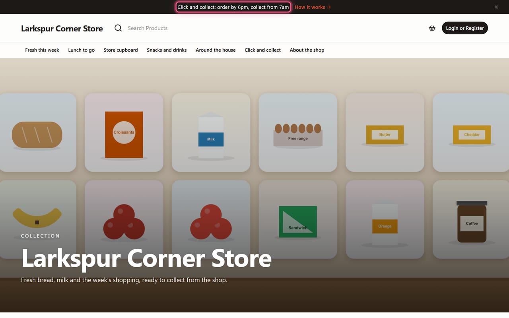Select the Cheddar product tile
509x318 pixels.
tap(472, 132)
